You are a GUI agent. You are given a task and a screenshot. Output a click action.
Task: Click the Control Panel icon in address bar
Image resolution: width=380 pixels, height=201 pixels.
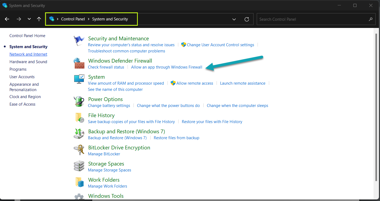point(52,19)
